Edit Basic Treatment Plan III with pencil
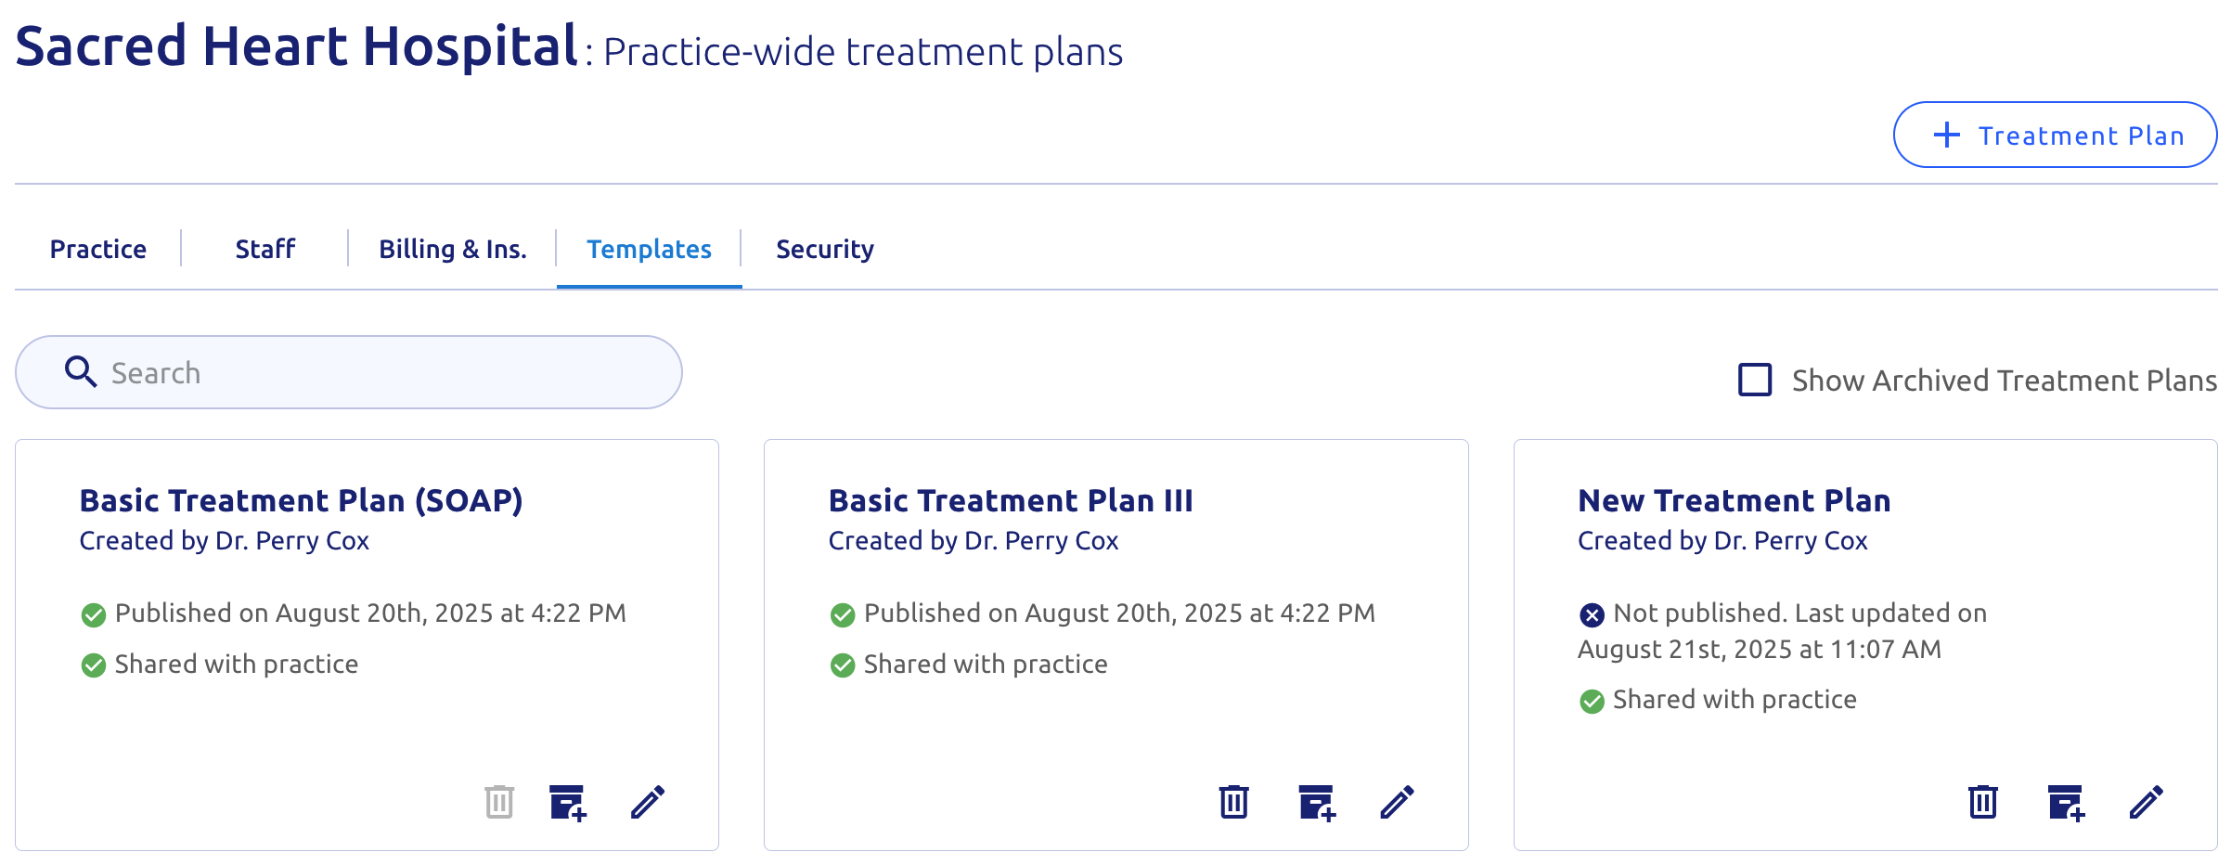 pos(1397,802)
